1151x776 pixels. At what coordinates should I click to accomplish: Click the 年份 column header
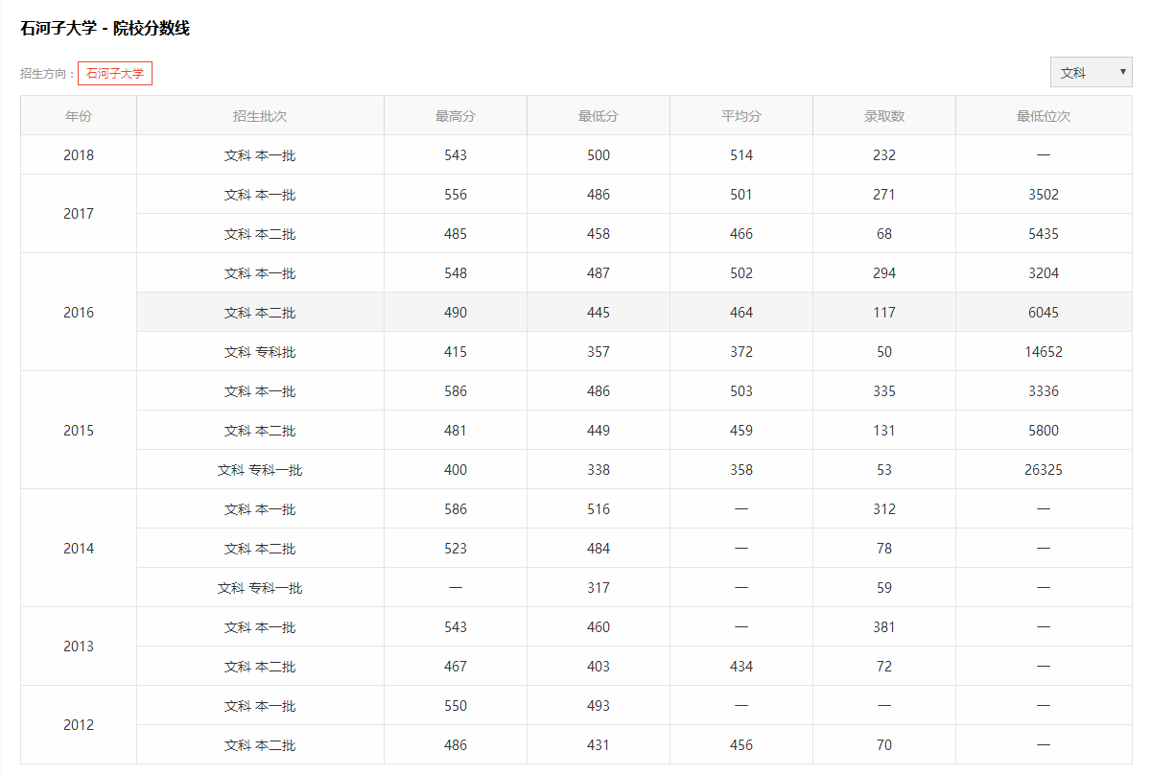[x=79, y=116]
